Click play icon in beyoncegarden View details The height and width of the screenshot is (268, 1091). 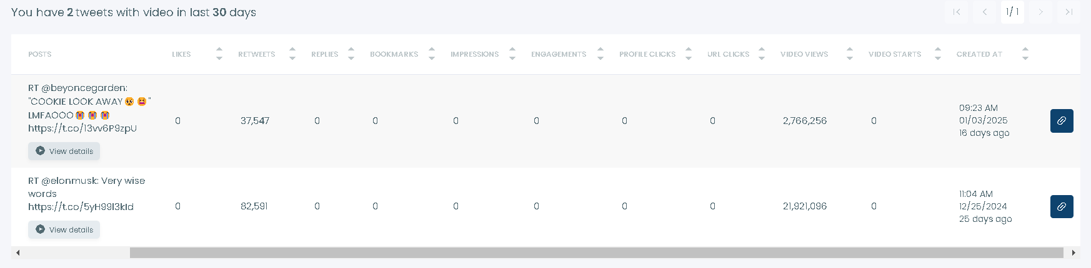pyautogui.click(x=40, y=151)
